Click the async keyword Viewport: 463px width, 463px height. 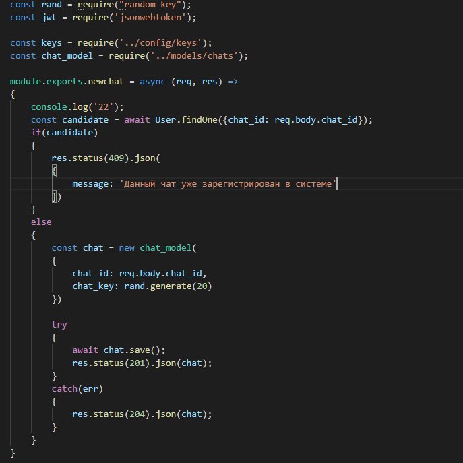pos(152,81)
